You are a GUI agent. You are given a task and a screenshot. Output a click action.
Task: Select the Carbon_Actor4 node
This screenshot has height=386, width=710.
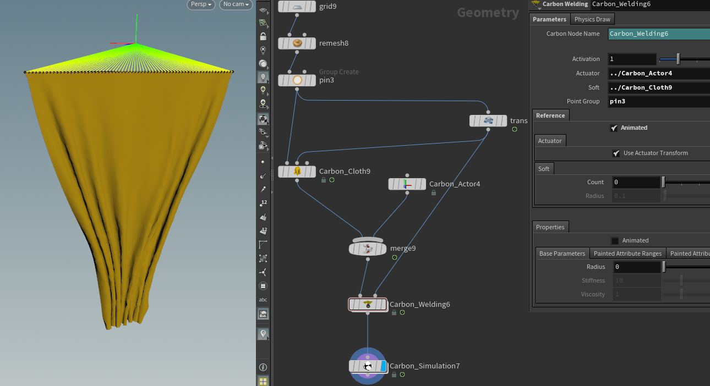[x=407, y=184]
